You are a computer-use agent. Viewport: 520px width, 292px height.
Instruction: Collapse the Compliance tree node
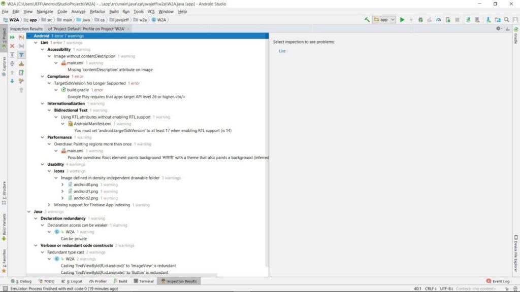[x=43, y=77]
